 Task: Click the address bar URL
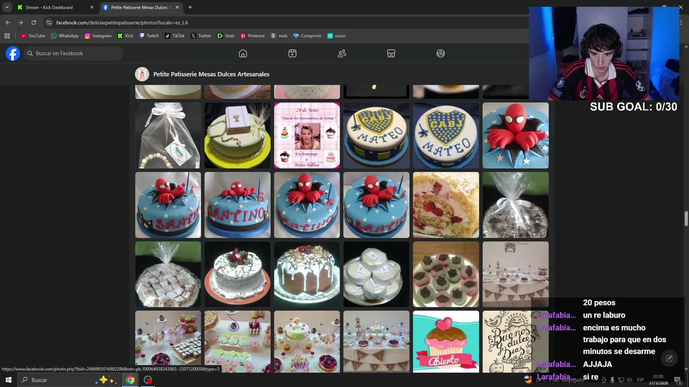pyautogui.click(x=122, y=23)
